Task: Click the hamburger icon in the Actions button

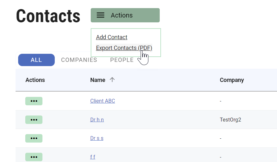Action: coord(101,15)
